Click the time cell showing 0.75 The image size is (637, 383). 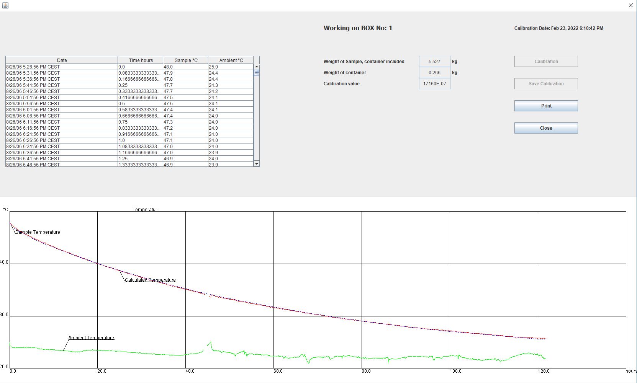141,122
